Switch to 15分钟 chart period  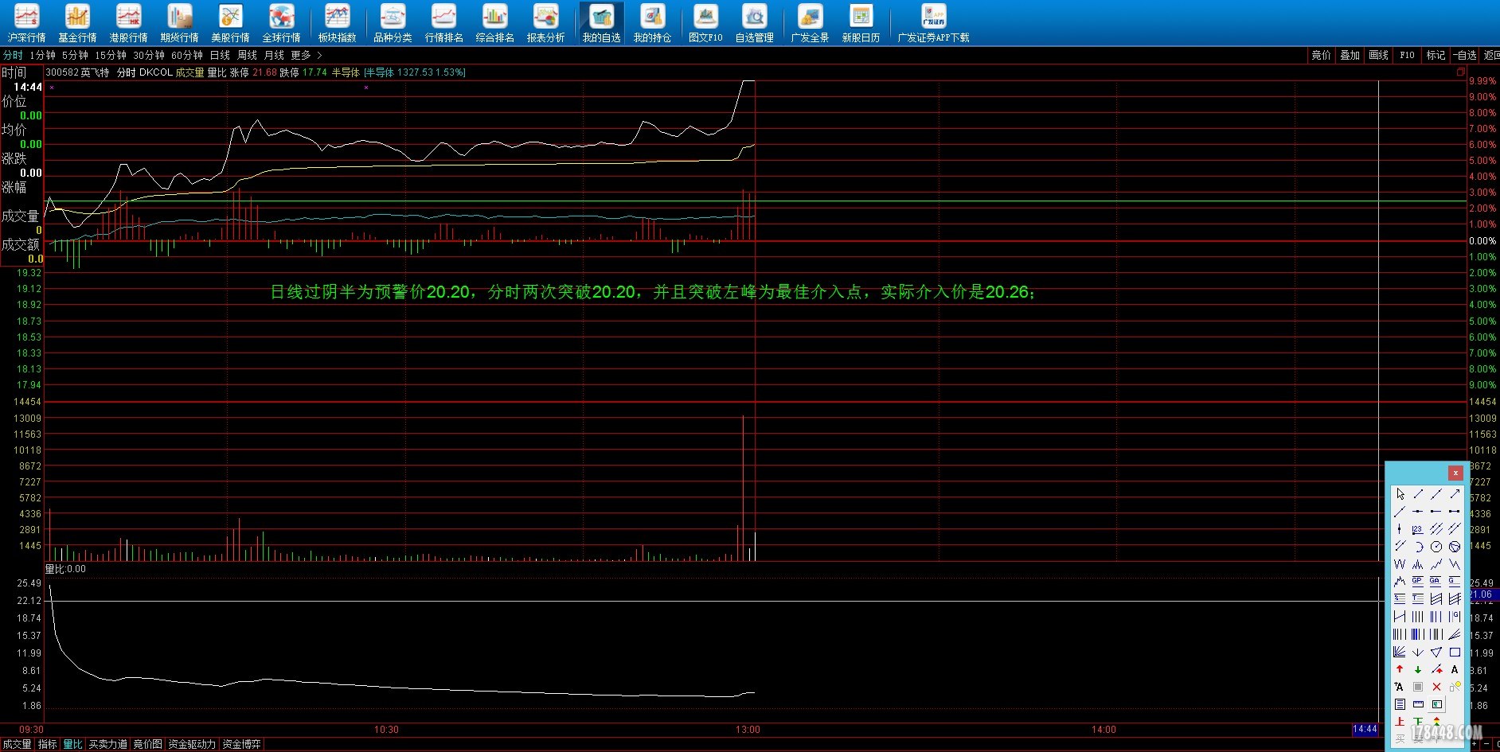[111, 55]
